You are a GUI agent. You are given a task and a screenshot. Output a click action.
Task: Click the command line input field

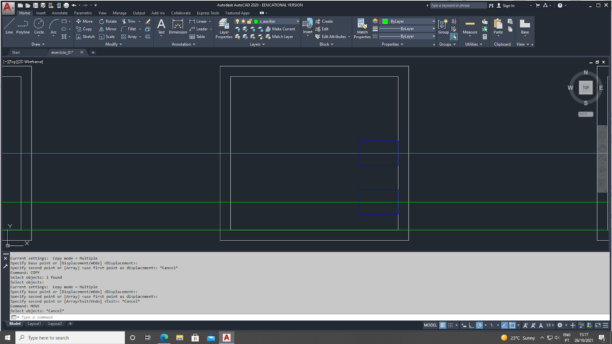pos(310,317)
